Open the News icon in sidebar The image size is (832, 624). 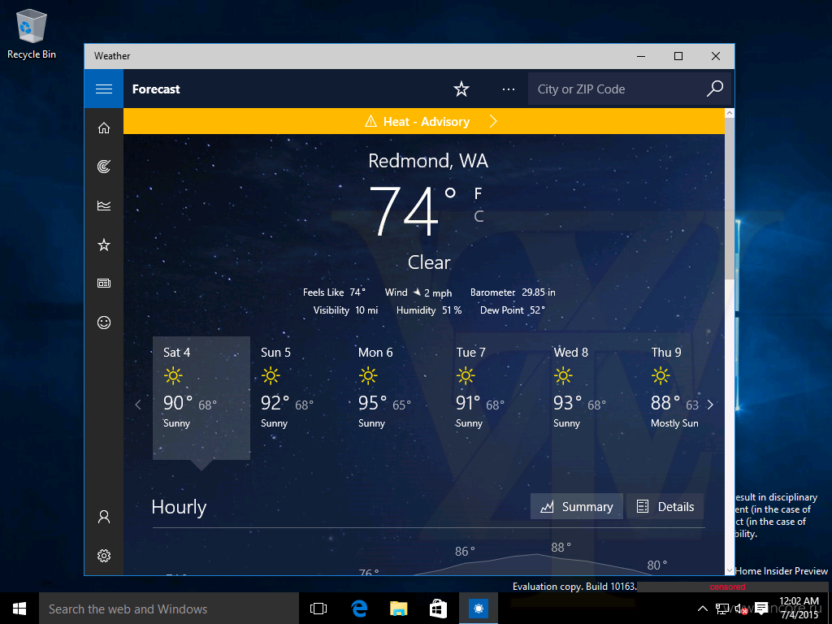click(104, 284)
